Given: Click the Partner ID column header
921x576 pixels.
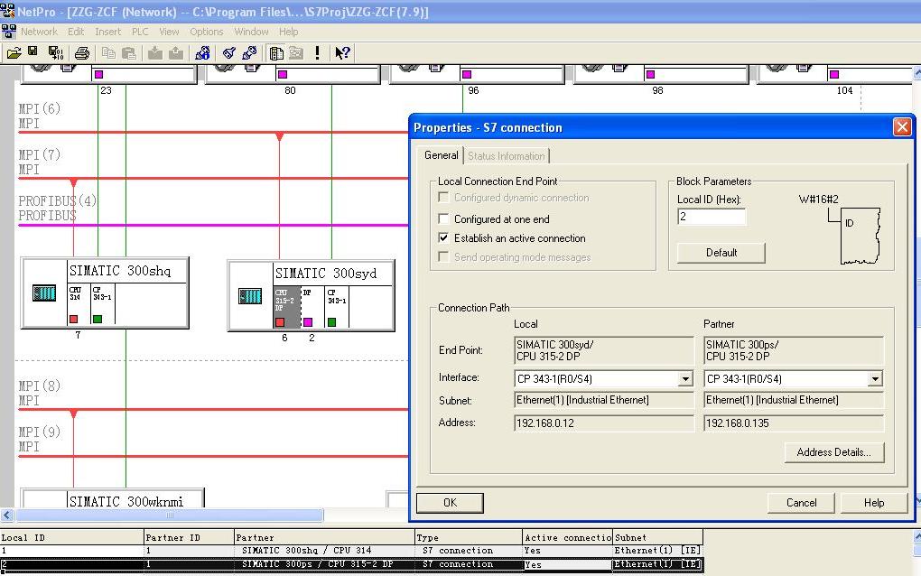Looking at the screenshot, I should (189, 537).
